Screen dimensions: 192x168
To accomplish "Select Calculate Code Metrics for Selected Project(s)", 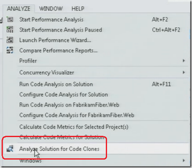I will point(74,127).
